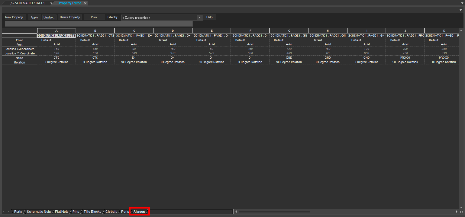The width and height of the screenshot is (465, 217).
Task: Click the left tab-scroll arrow near bottom tabs
Action: [x=4, y=212]
